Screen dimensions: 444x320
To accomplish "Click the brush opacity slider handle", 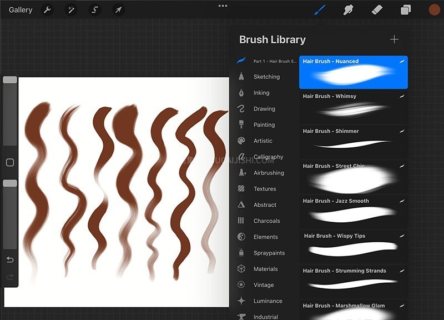I will point(10,183).
